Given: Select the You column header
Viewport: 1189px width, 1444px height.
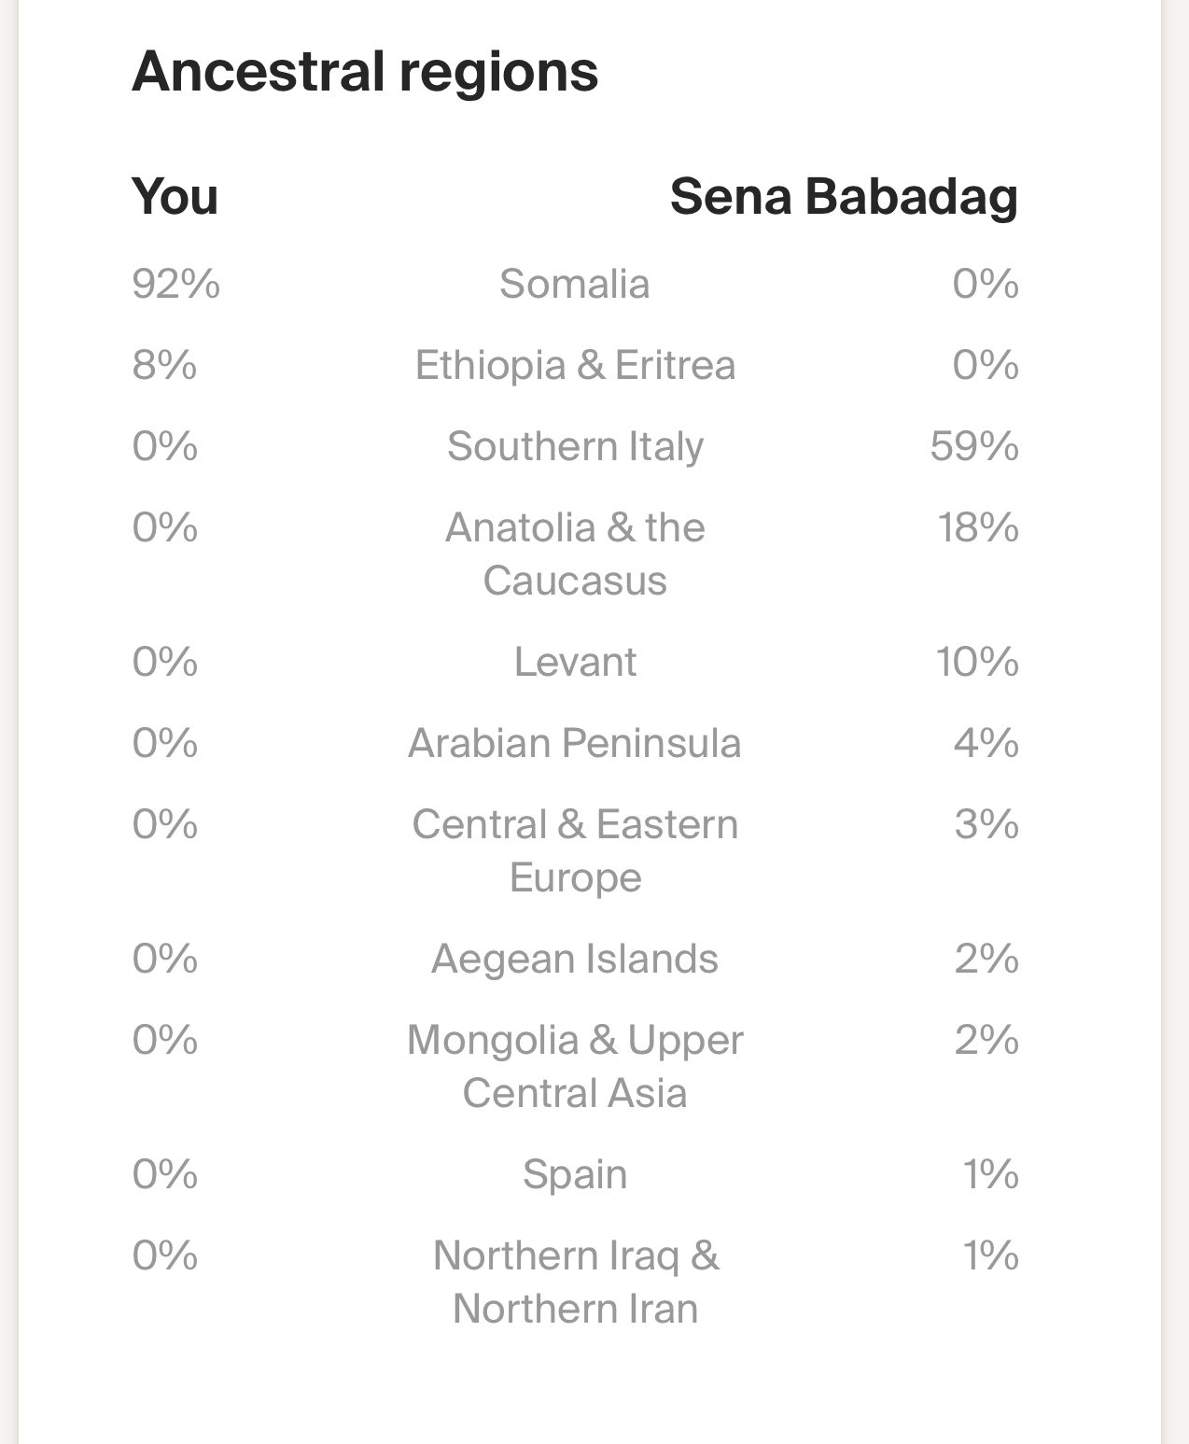Looking at the screenshot, I should (x=175, y=197).
